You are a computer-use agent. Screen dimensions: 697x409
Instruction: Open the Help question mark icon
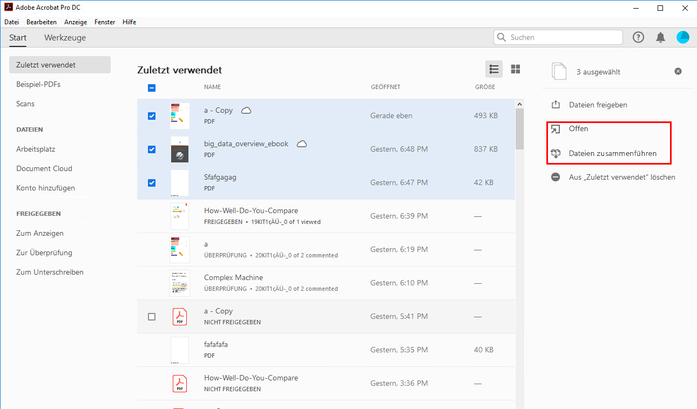coord(638,37)
